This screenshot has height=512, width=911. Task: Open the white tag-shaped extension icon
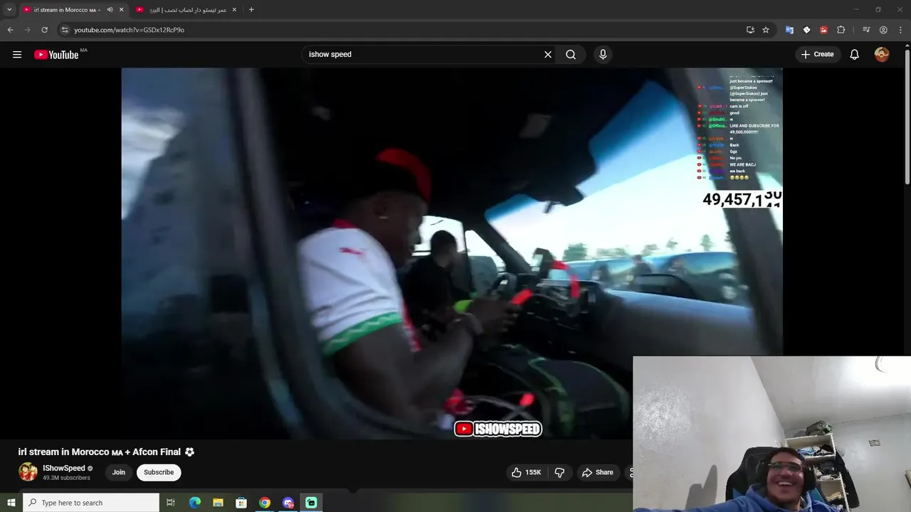[806, 30]
